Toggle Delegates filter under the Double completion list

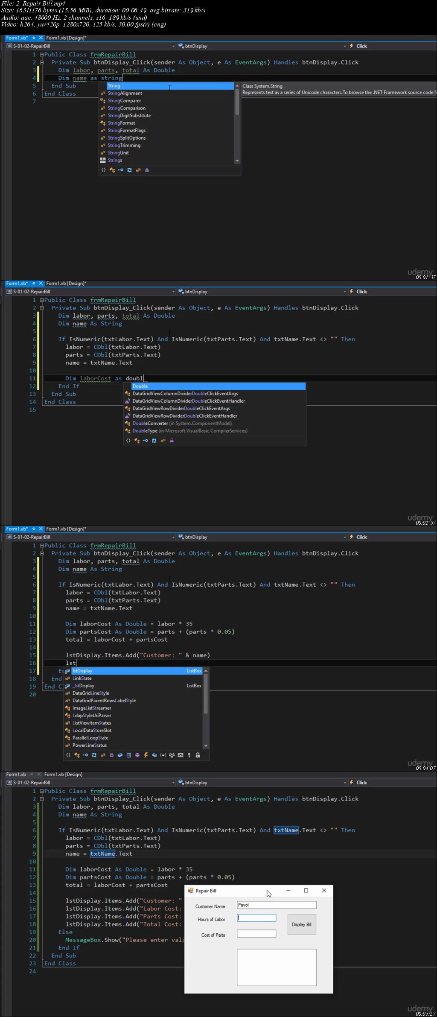pos(172,441)
